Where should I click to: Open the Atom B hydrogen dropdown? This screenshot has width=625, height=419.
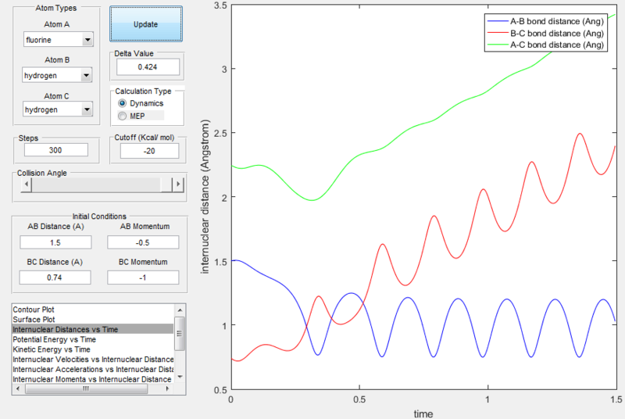click(x=57, y=75)
